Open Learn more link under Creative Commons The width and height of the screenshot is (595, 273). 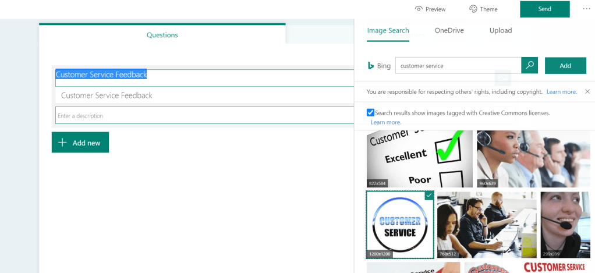(x=385, y=122)
